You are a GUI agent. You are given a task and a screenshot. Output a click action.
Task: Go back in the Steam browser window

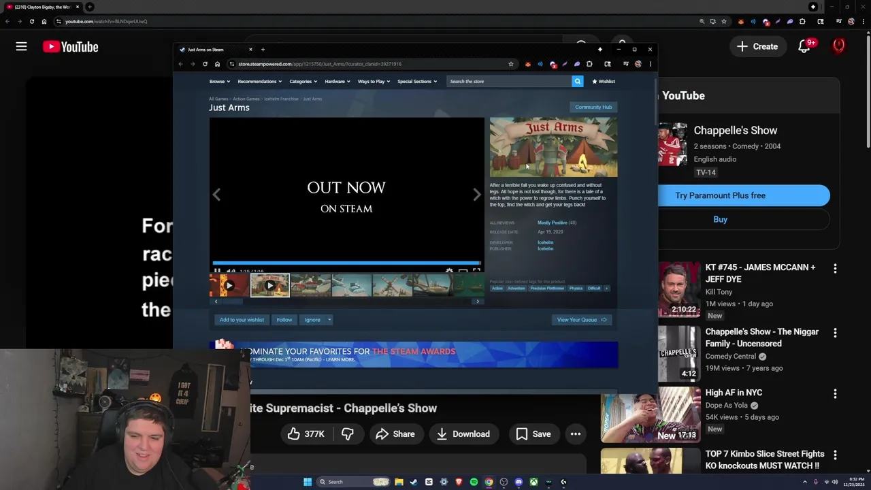pyautogui.click(x=180, y=64)
